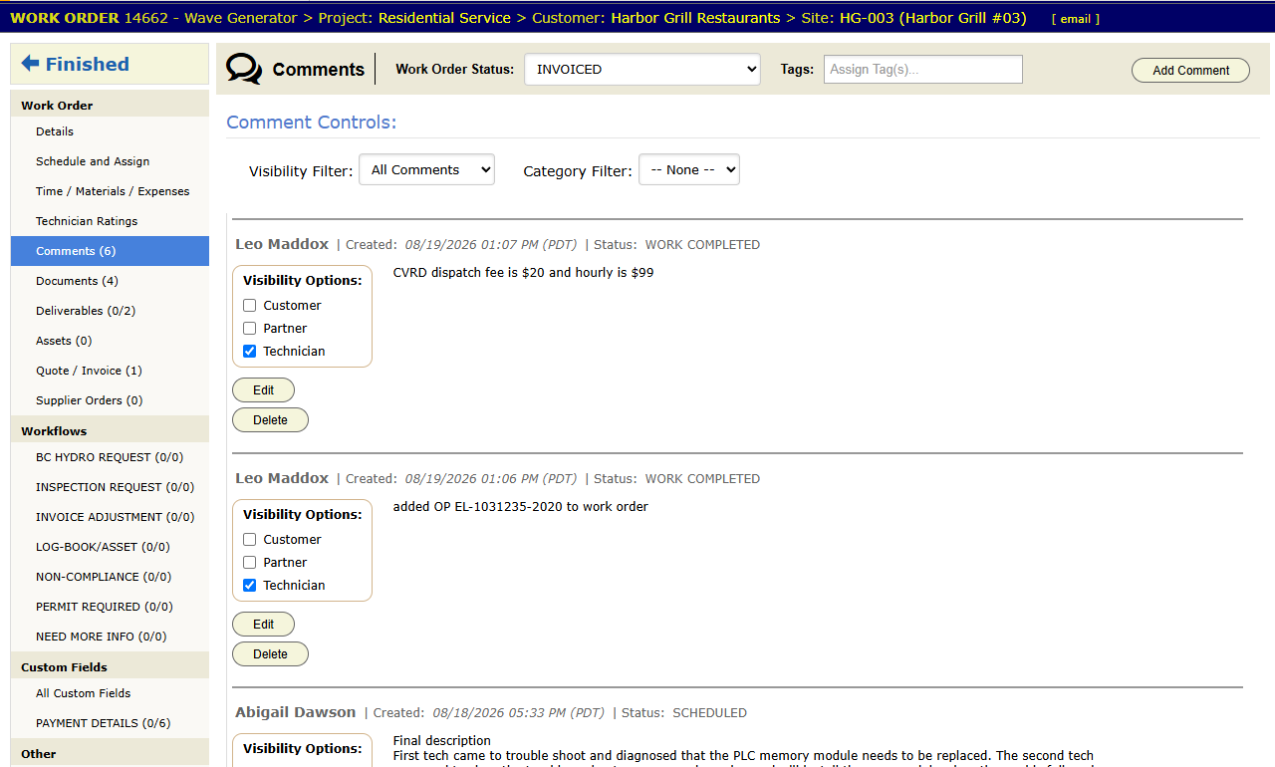This screenshot has height=767, width=1275.
Task: Open BC HYDRO REQUEST workflow
Action: 110,457
